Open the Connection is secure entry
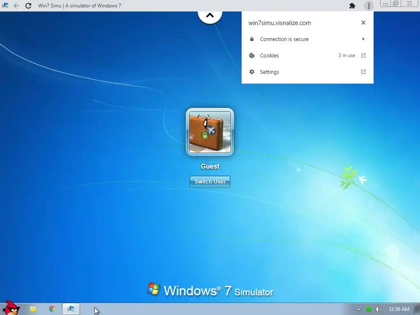Viewport: 420px width, 315px height. [x=308, y=39]
